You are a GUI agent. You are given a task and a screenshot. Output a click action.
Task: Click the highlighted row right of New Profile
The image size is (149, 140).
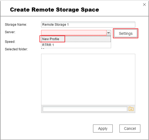coord(88,39)
